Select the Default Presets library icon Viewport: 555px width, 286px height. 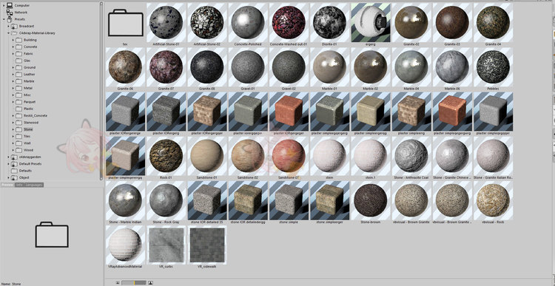(14, 163)
